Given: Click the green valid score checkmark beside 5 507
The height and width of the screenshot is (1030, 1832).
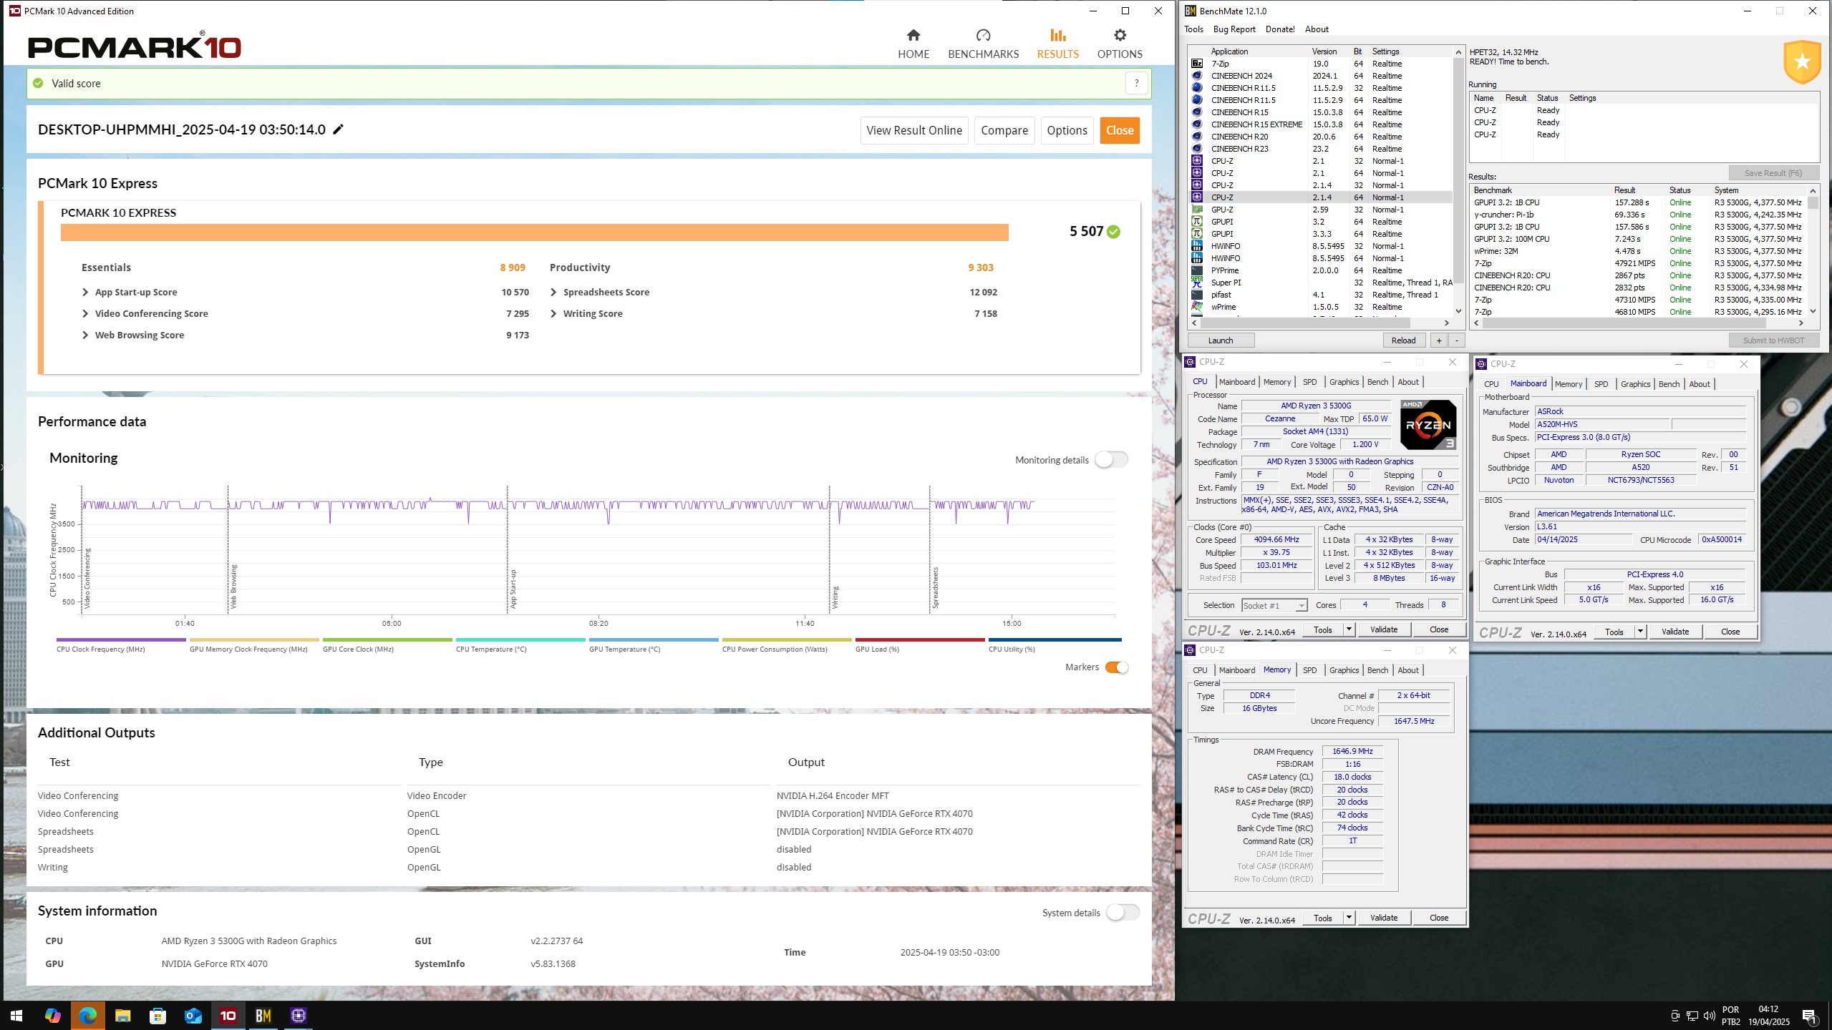Looking at the screenshot, I should (1114, 232).
